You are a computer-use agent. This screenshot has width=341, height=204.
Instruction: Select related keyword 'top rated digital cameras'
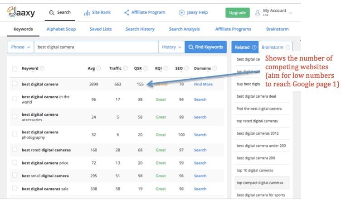click(x=257, y=121)
